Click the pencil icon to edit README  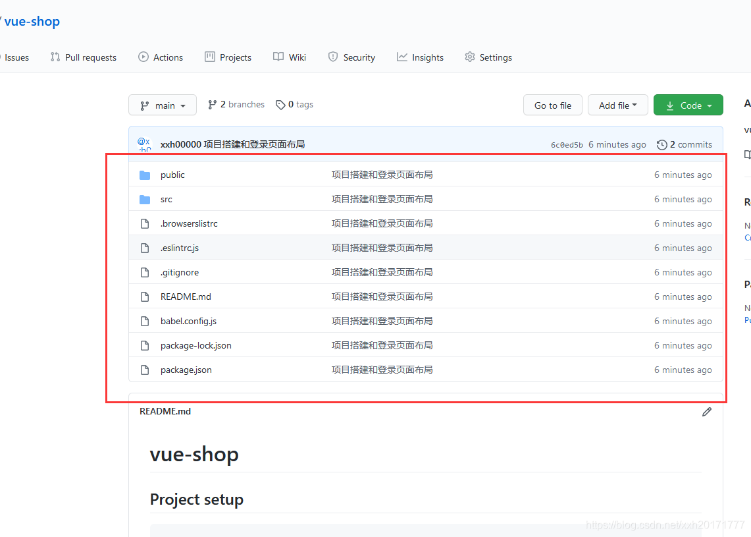click(x=706, y=412)
